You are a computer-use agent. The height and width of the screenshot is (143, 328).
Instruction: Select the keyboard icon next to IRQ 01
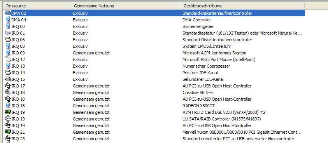click(8, 33)
